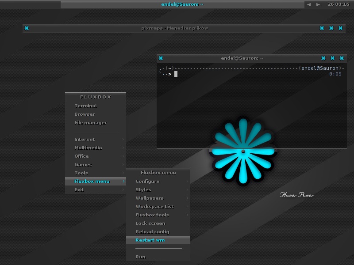Open Terminal from the Fluxbox menu
Image resolution: width=354 pixels, height=265 pixels.
pos(96,106)
